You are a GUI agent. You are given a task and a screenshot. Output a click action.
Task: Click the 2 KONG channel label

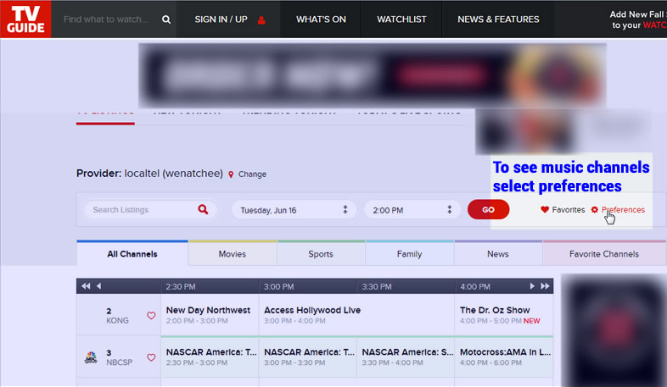[117, 315]
